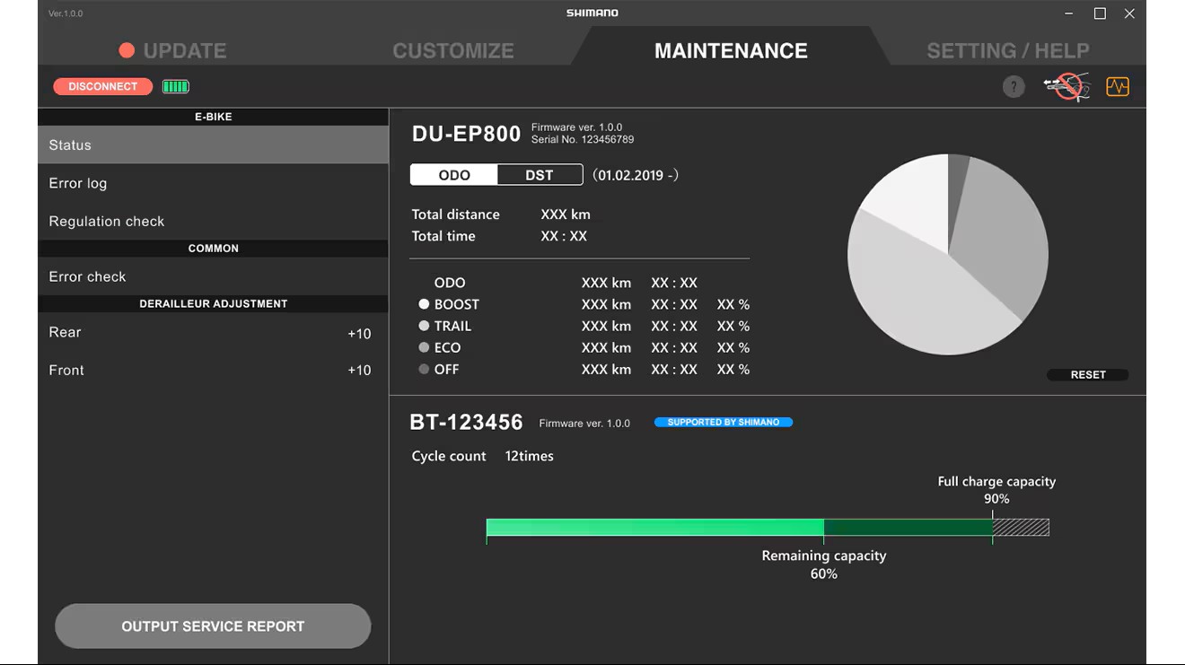Switch the distance view to ODO
This screenshot has width=1185, height=665.
(x=454, y=175)
